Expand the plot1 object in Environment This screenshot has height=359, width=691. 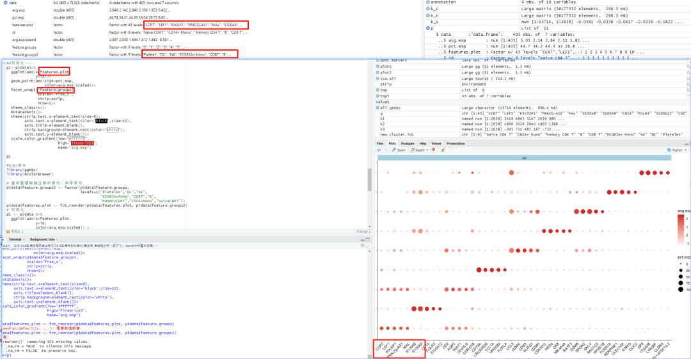tap(377, 67)
